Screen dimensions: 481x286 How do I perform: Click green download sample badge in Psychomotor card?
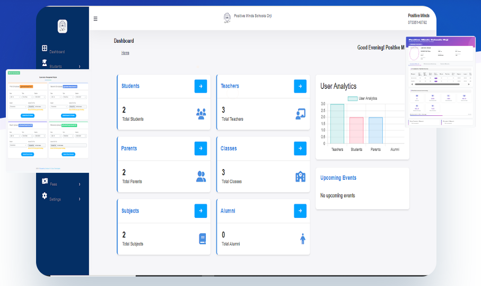tap(69, 125)
